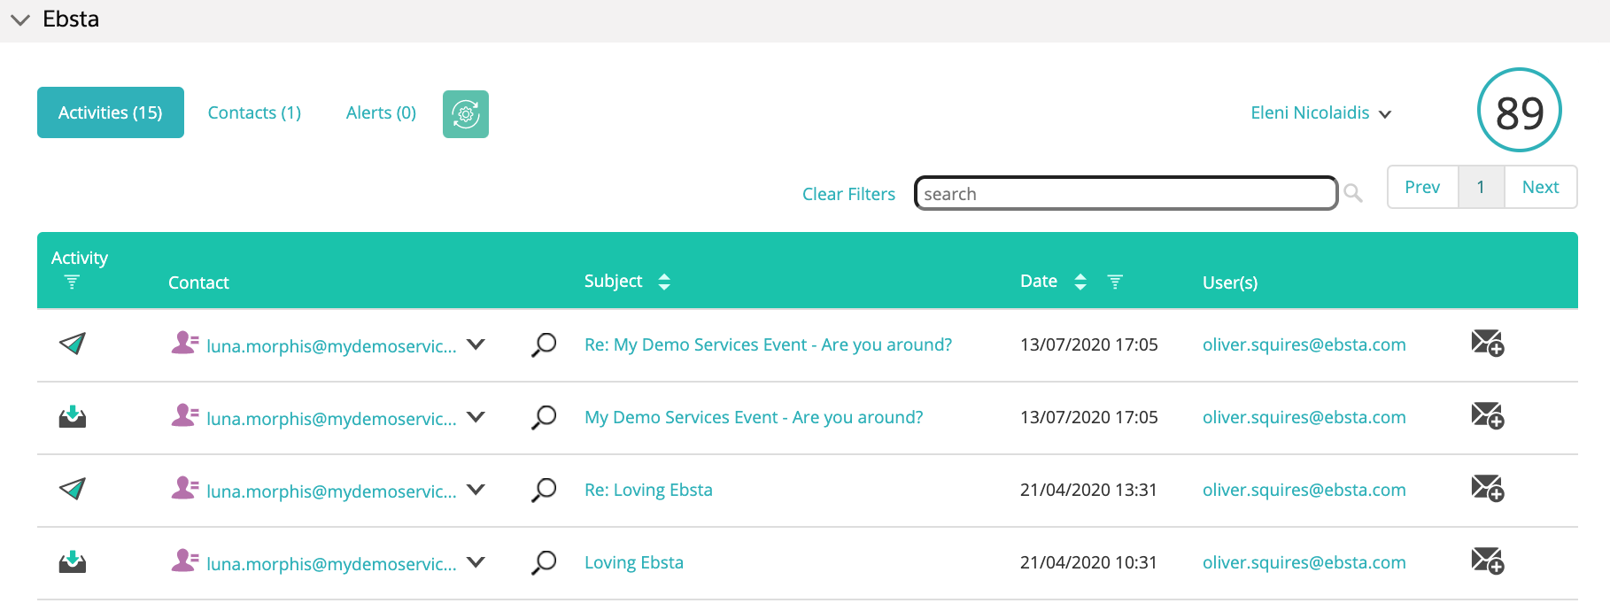Expand contact chevron in Loving Ebsta row
The height and width of the screenshot is (611, 1610).
(x=476, y=562)
